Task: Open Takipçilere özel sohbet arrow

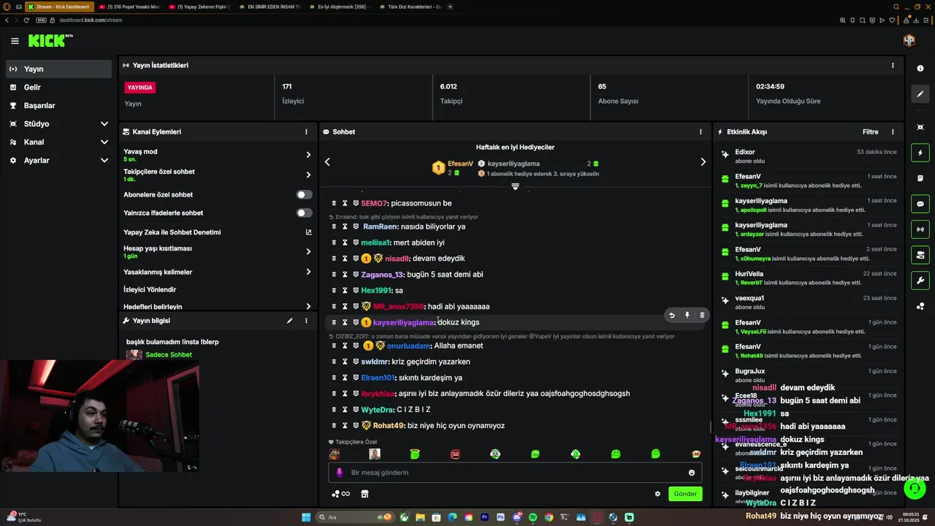Action: point(308,175)
